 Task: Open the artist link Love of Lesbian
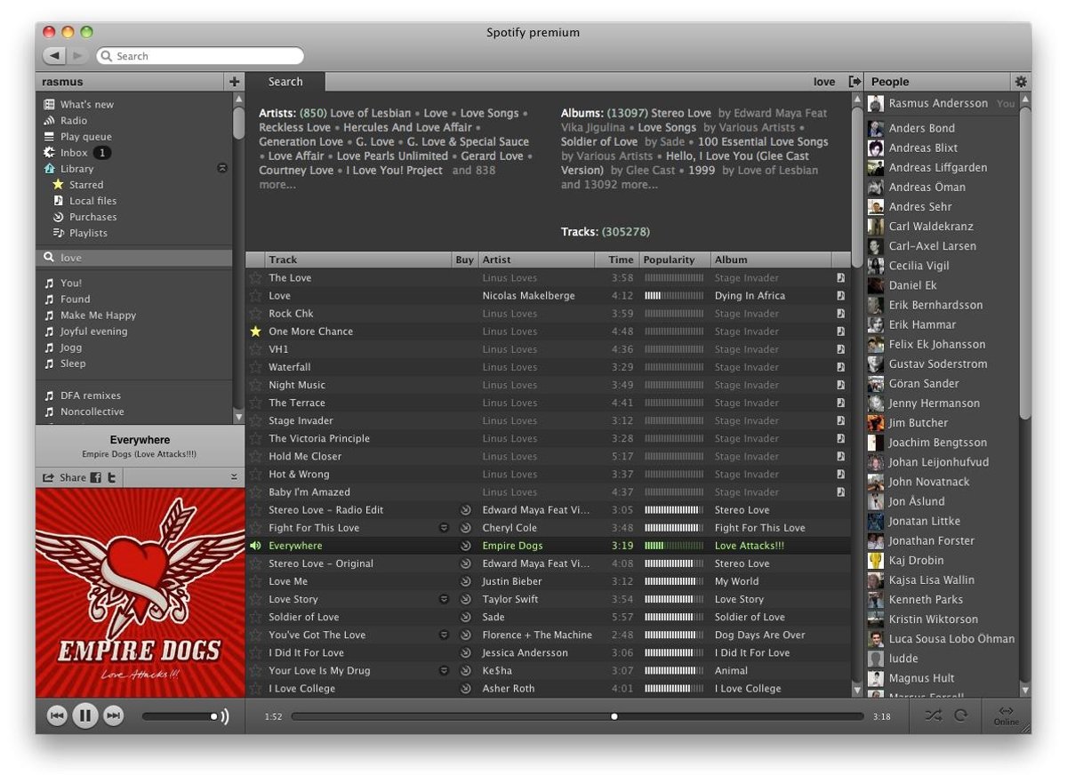coord(371,114)
